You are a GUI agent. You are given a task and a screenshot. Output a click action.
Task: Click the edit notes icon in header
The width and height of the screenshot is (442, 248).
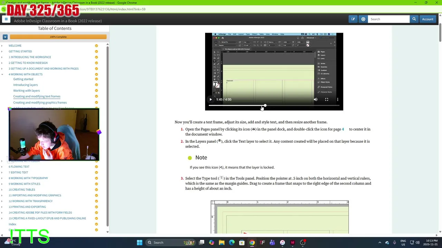tap(353, 19)
